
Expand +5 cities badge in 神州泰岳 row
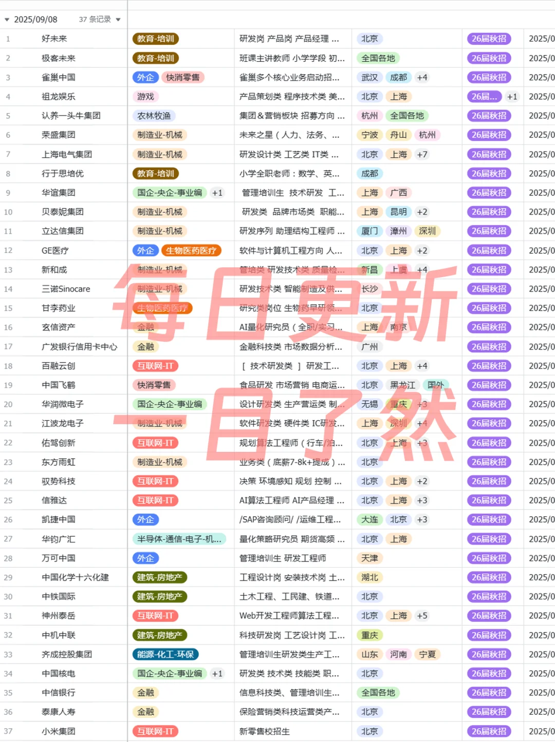422,616
